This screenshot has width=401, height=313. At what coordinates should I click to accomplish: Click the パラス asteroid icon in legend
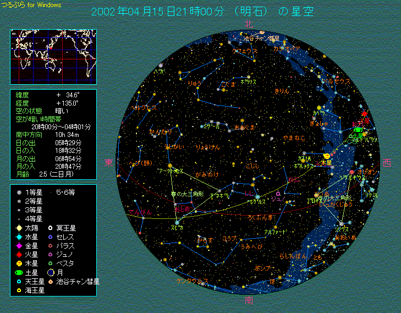pos(51,246)
